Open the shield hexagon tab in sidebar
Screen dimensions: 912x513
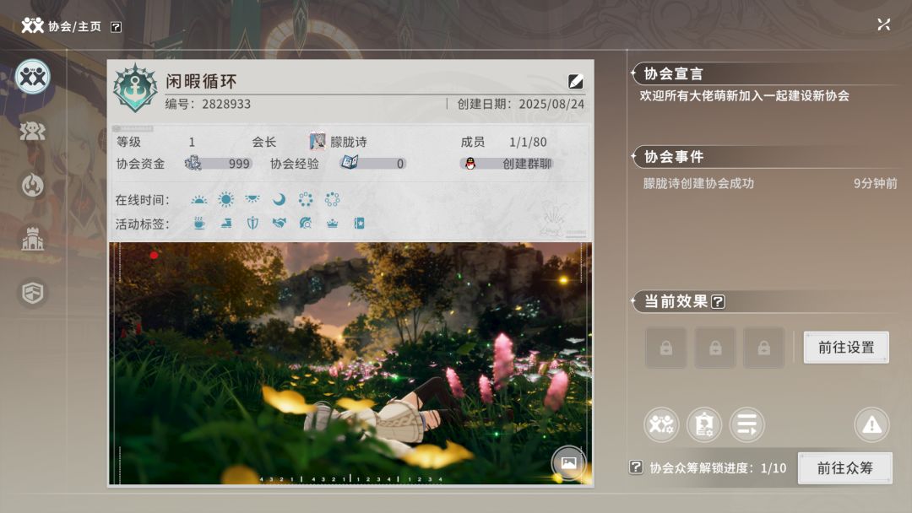point(33,293)
